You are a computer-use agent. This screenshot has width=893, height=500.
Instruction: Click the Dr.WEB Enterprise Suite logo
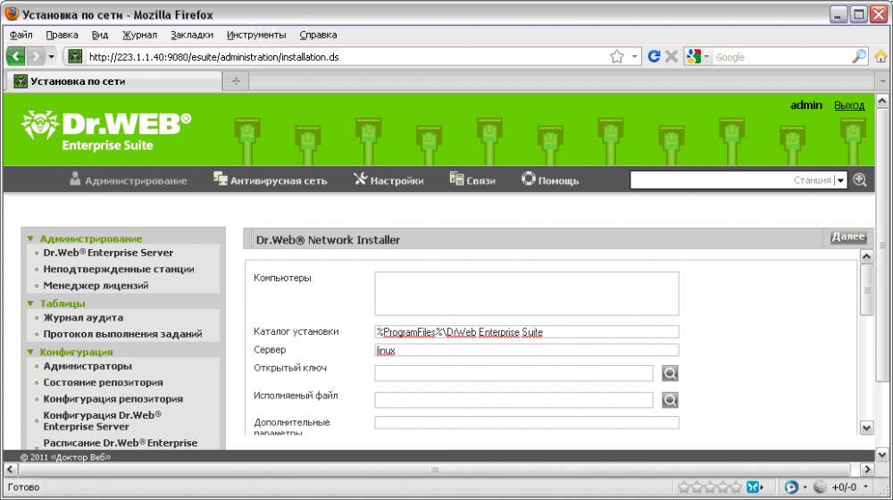coord(106,131)
